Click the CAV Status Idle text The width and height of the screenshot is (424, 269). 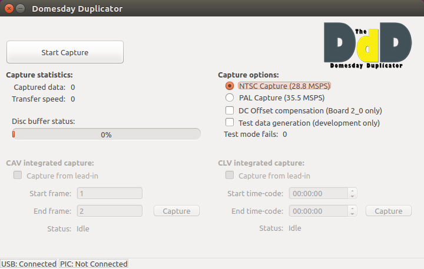(x=83, y=228)
